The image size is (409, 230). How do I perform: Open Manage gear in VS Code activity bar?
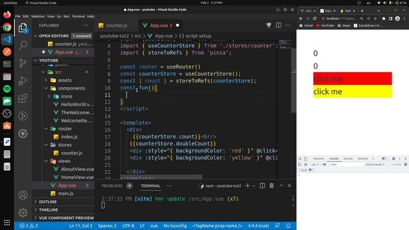click(x=23, y=213)
